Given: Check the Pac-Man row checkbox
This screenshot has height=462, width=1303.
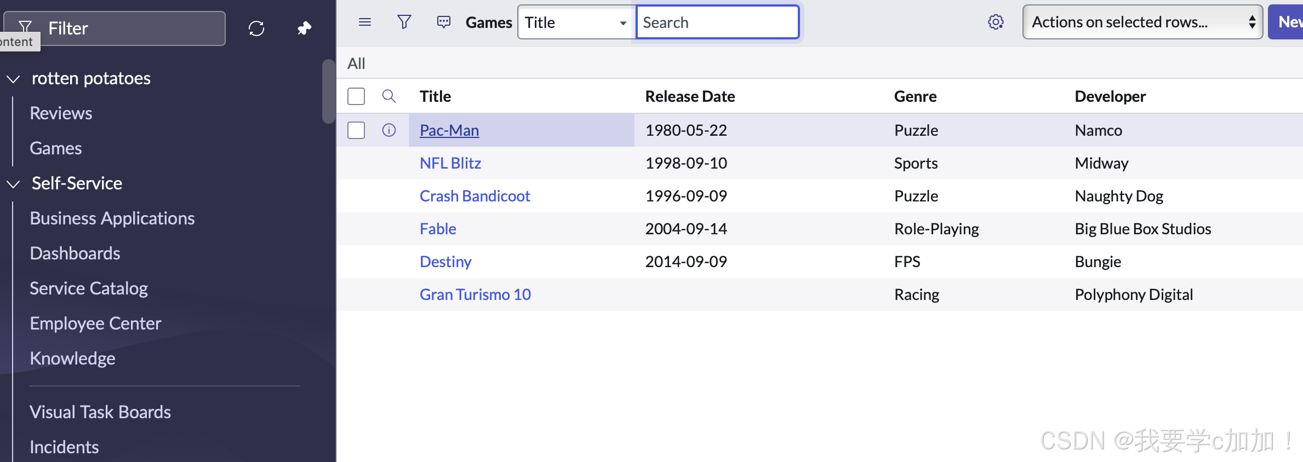Looking at the screenshot, I should (356, 130).
